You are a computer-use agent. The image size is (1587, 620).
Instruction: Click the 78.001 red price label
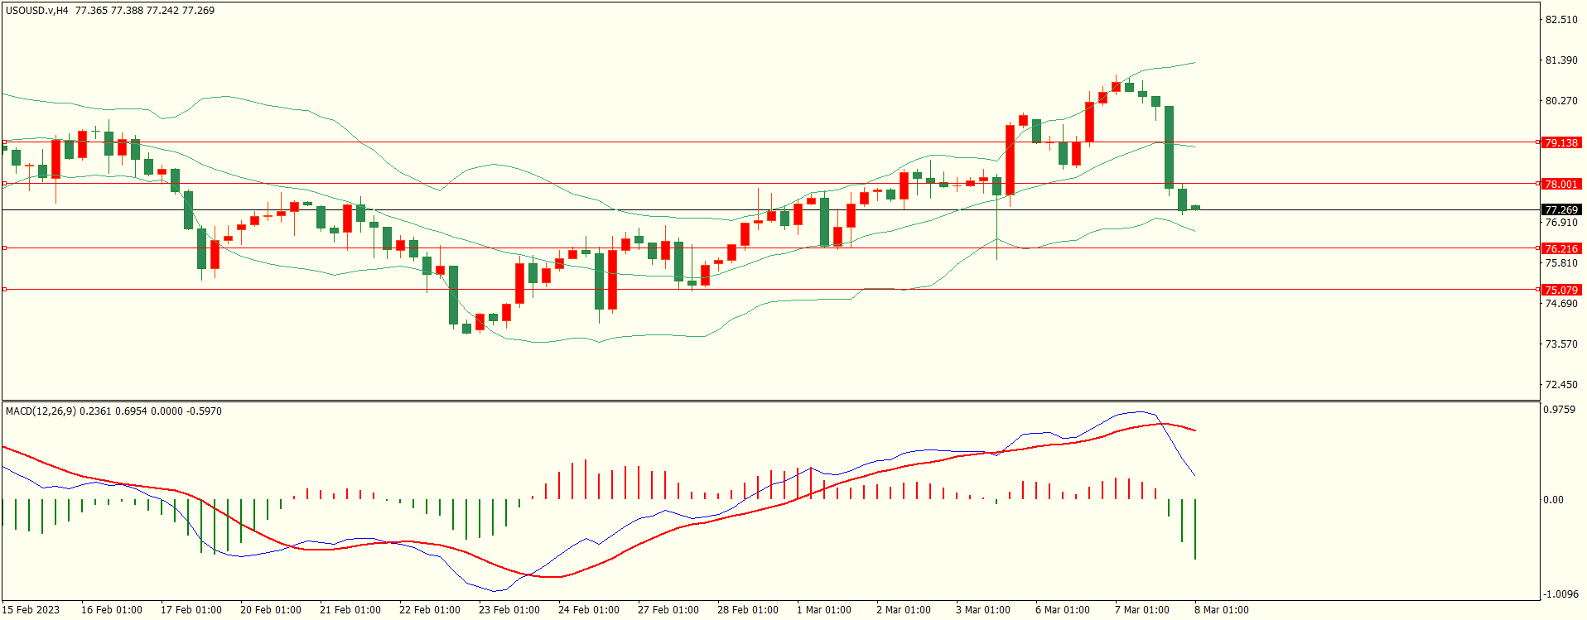tap(1561, 185)
